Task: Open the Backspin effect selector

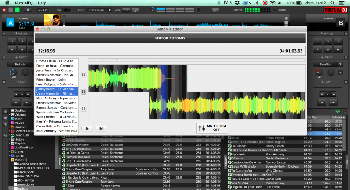Action: 20,64
